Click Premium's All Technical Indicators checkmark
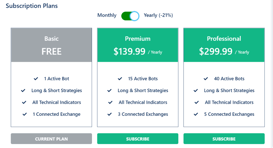The height and width of the screenshot is (148, 273). pos(110,102)
